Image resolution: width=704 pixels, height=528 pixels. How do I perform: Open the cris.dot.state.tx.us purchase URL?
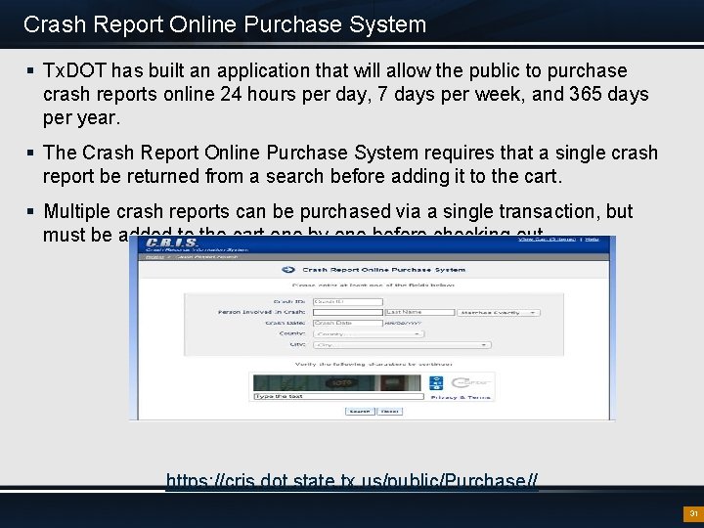pyautogui.click(x=352, y=480)
